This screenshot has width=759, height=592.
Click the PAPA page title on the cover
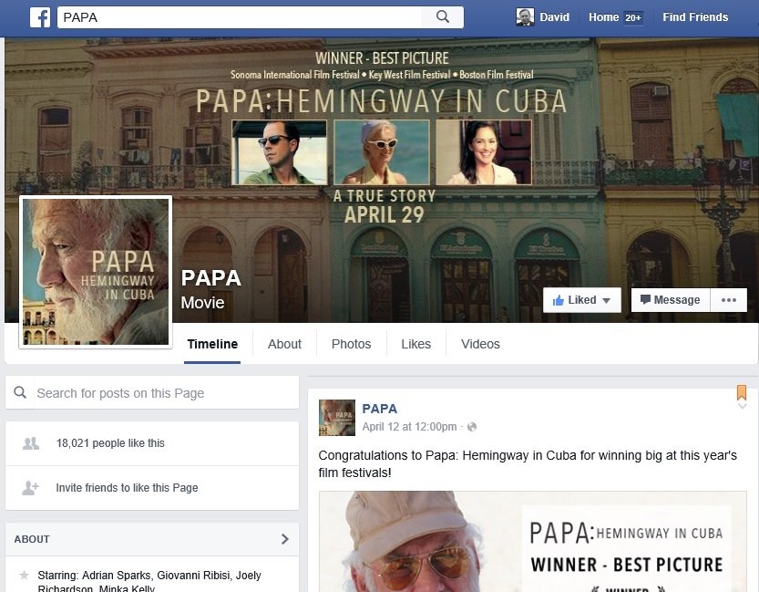pos(211,278)
